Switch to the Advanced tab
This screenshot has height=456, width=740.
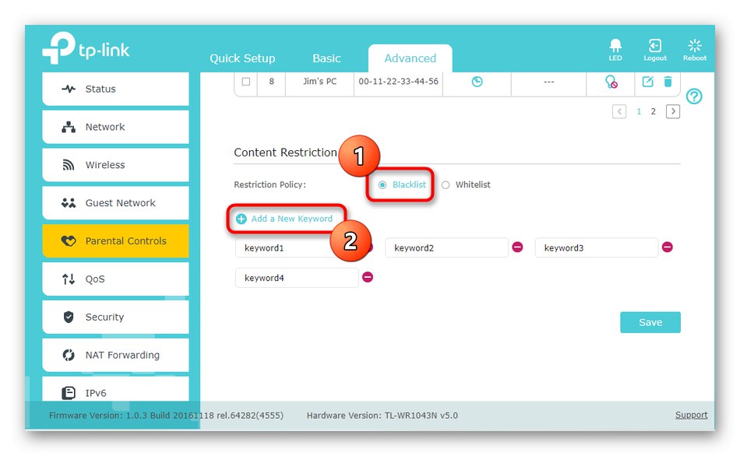[x=410, y=58]
